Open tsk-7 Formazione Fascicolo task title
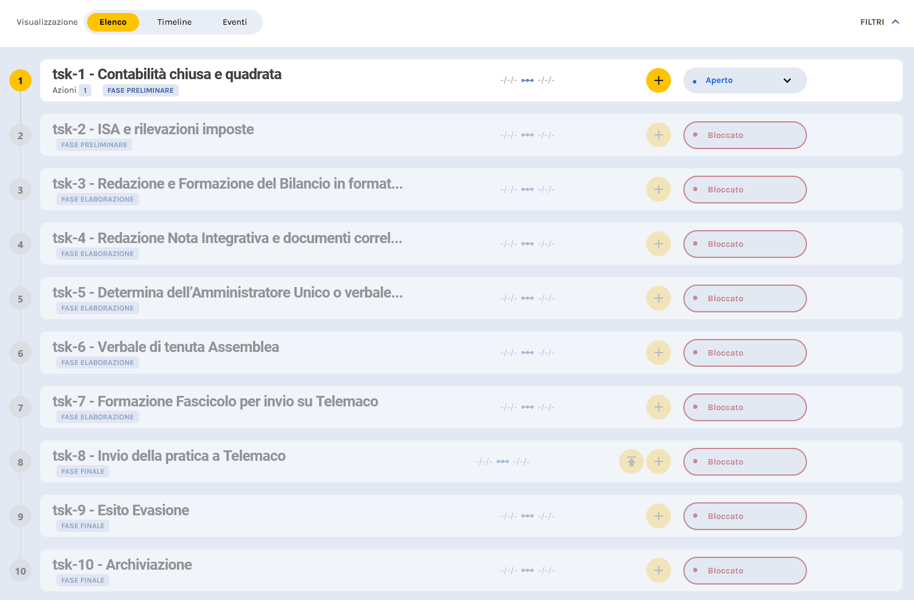Screen dimensions: 914x600 (215, 401)
